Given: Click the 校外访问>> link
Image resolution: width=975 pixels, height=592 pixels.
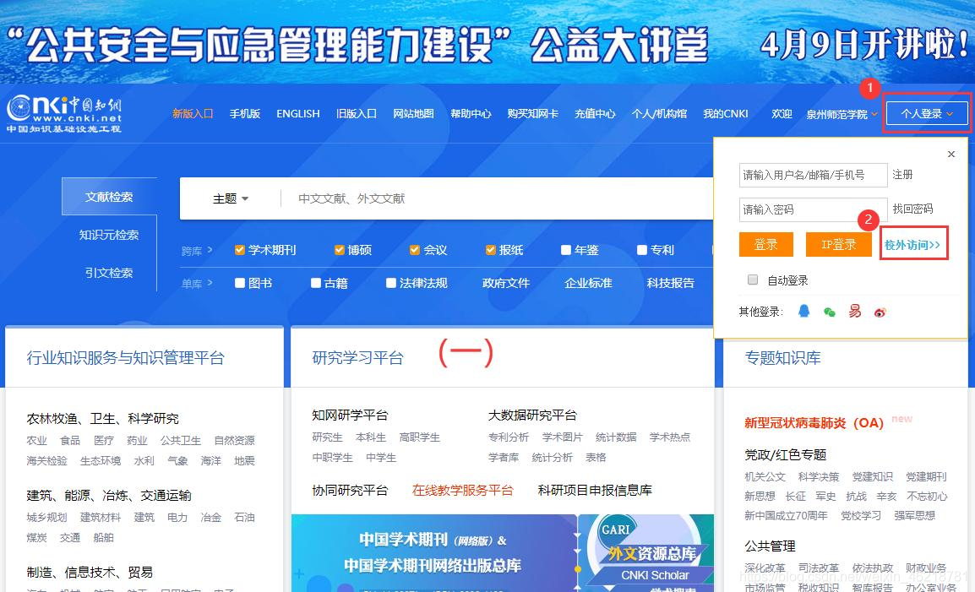Looking at the screenshot, I should point(912,245).
